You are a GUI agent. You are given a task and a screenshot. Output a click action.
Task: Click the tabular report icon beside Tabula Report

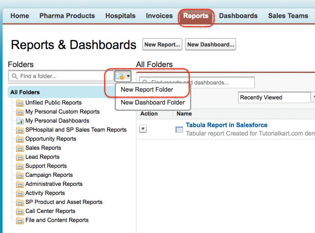click(x=179, y=129)
